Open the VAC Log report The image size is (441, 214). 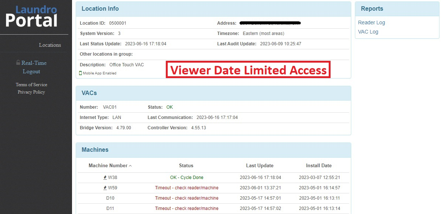(368, 32)
